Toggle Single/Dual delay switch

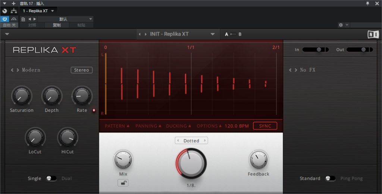coord(51,178)
